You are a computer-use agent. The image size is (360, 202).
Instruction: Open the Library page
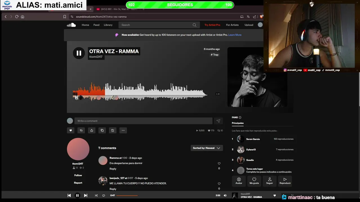108,25
